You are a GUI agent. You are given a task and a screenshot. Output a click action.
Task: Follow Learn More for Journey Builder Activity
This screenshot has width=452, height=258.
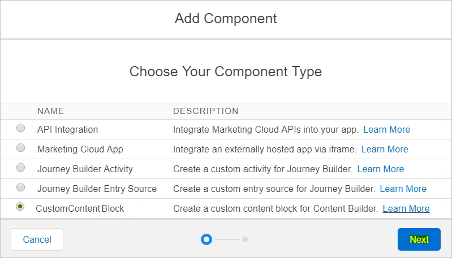tap(381, 169)
